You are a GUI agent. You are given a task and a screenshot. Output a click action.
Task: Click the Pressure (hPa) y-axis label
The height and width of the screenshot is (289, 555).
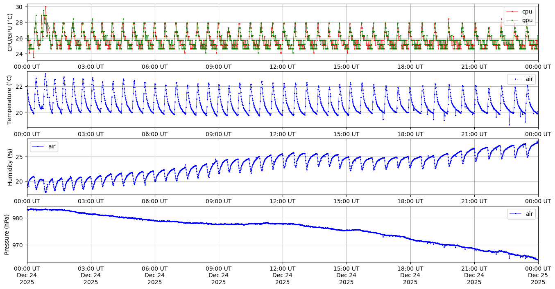(x=7, y=234)
